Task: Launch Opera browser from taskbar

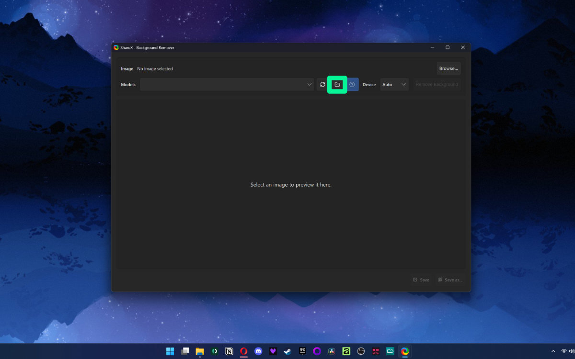Action: 243,351
